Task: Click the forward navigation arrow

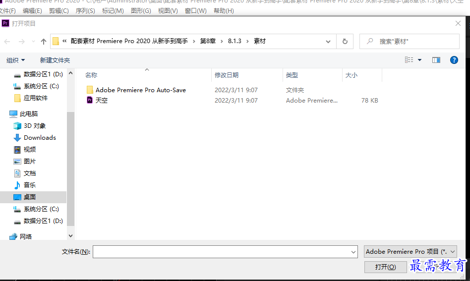Action: 22,41
